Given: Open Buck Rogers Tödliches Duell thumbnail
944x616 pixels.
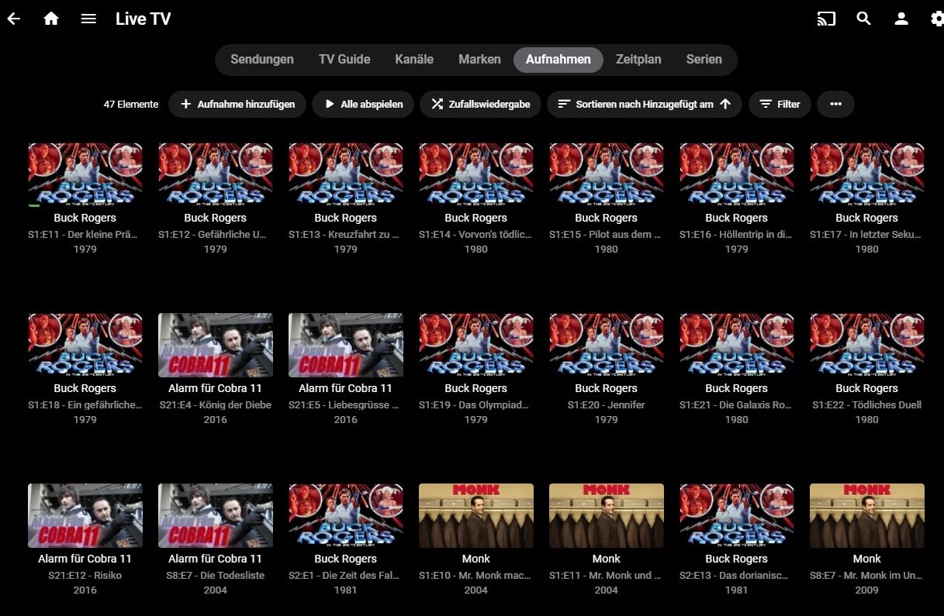Looking at the screenshot, I should [867, 346].
